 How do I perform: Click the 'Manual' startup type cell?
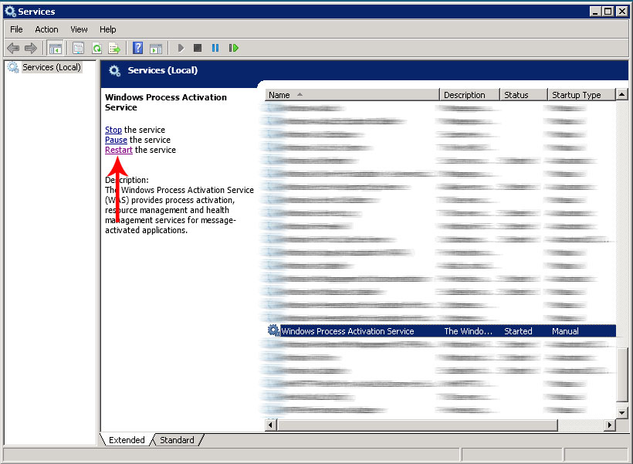565,331
